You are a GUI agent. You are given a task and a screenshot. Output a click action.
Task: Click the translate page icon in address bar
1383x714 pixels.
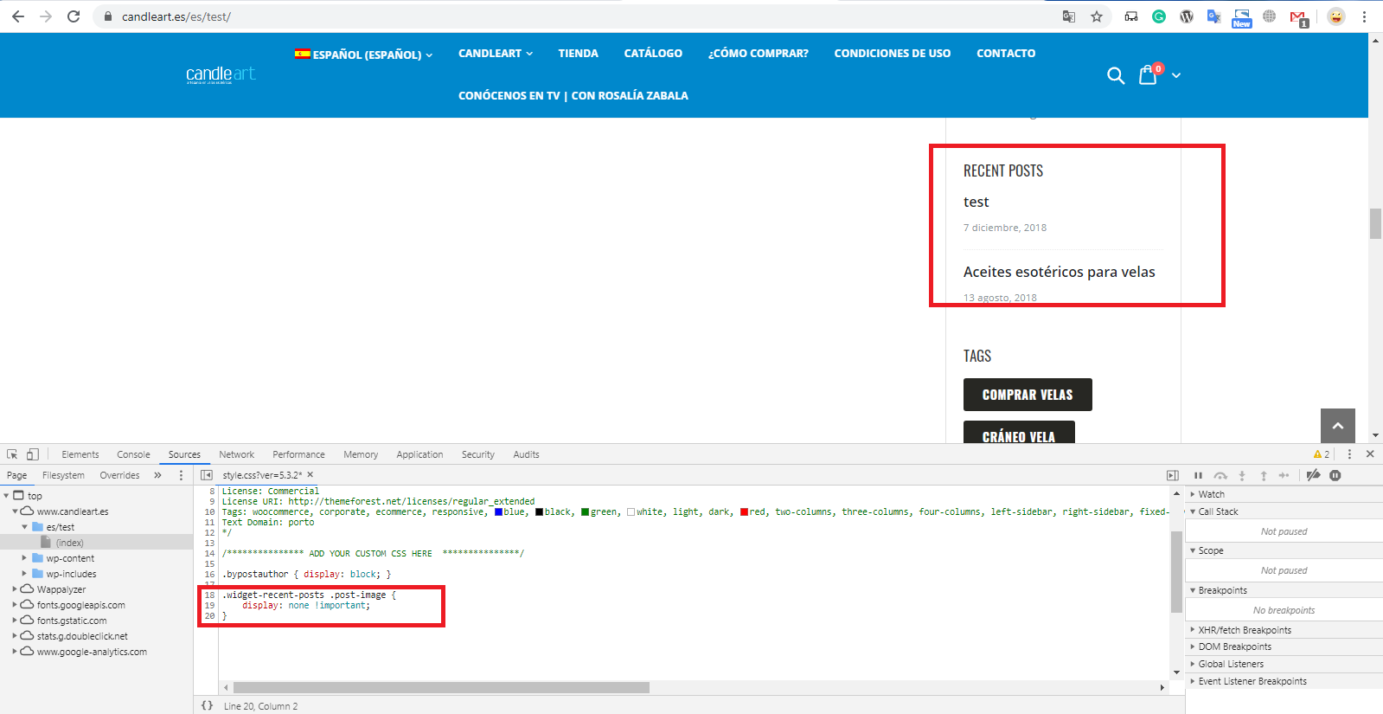1069,16
